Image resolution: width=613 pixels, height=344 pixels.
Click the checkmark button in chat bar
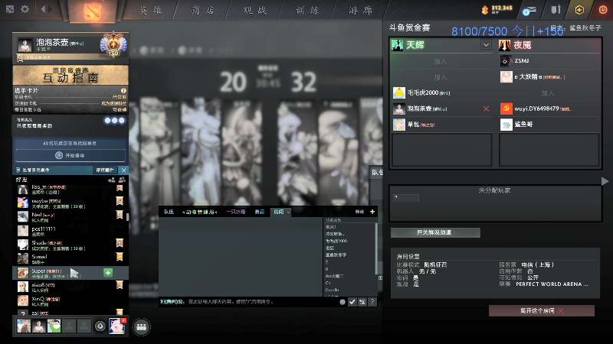tap(352, 302)
